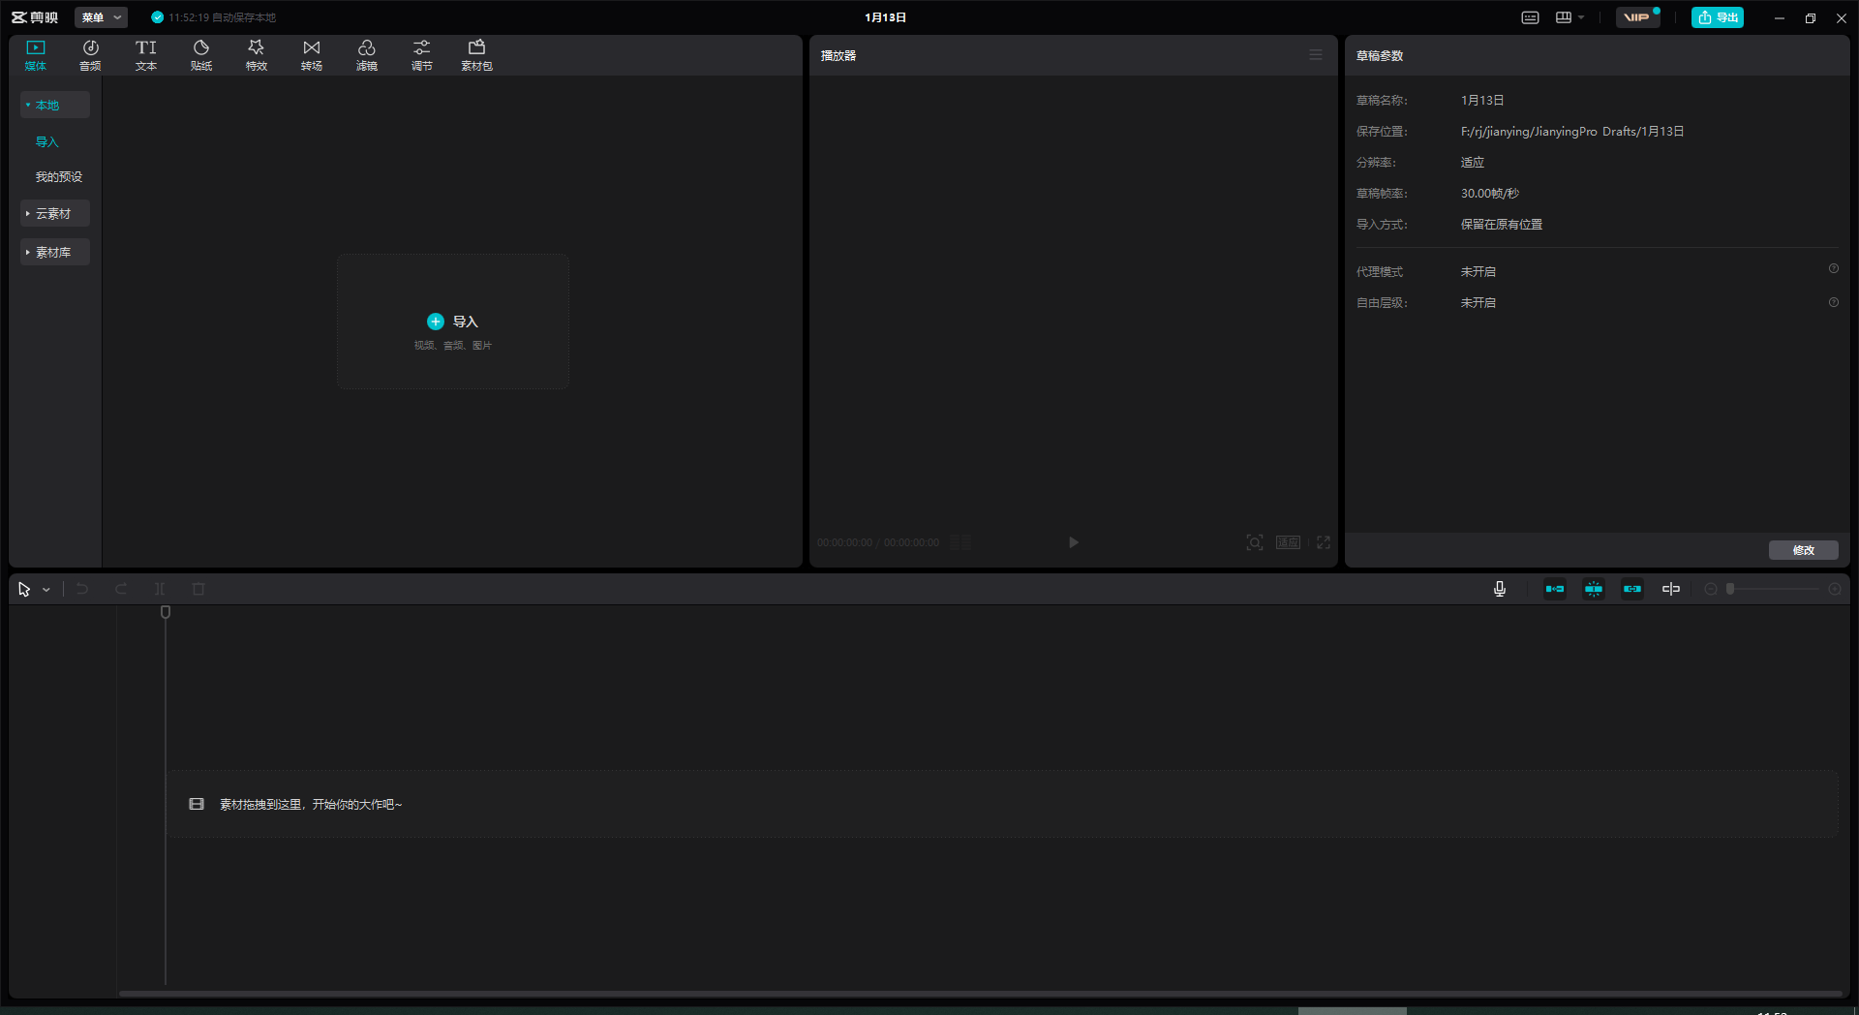Select the pointer selection tool

(x=24, y=589)
